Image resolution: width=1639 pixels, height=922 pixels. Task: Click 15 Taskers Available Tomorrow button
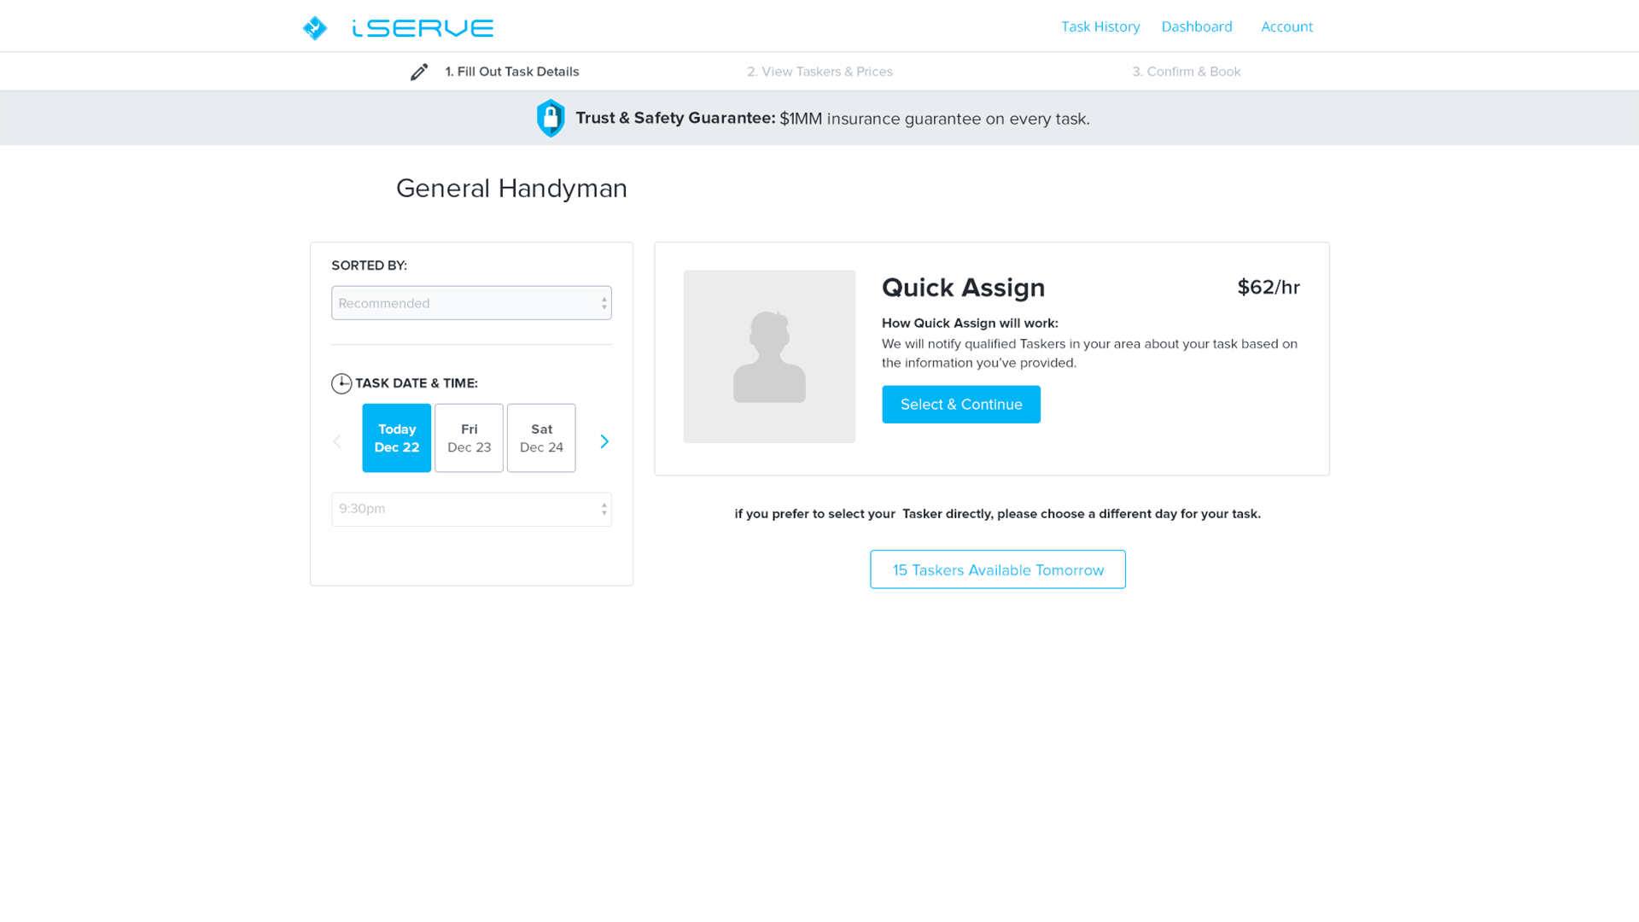998,569
